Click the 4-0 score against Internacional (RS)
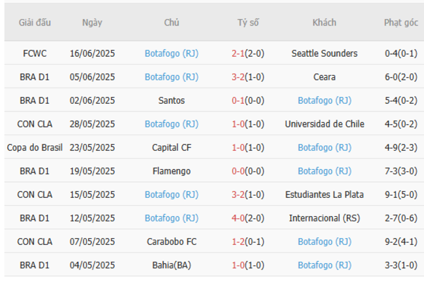This screenshot has height=286, width=424. (x=239, y=218)
